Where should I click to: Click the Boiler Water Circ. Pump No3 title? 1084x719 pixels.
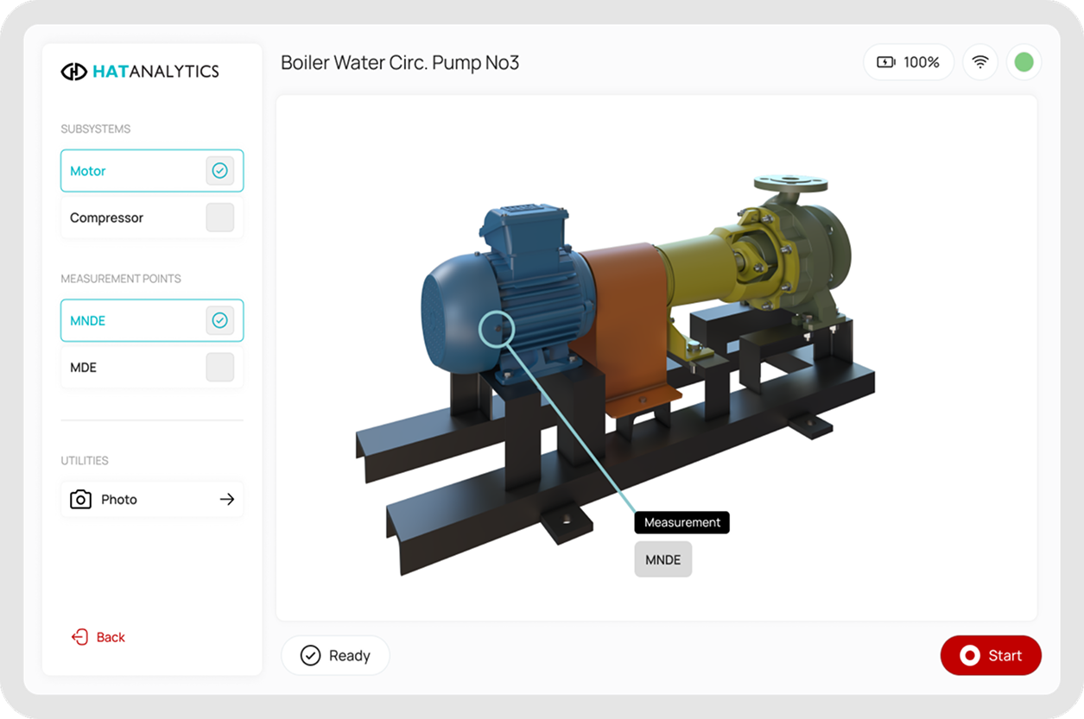tap(400, 63)
